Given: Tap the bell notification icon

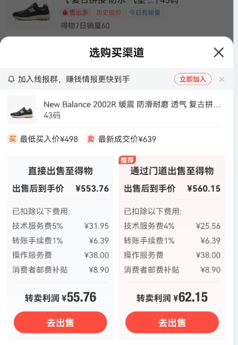Looking at the screenshot, I should (11, 79).
